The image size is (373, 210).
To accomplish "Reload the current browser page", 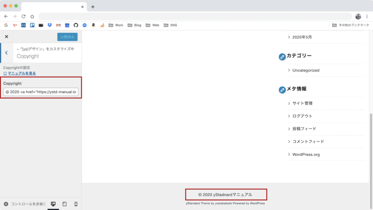I will [23, 16].
